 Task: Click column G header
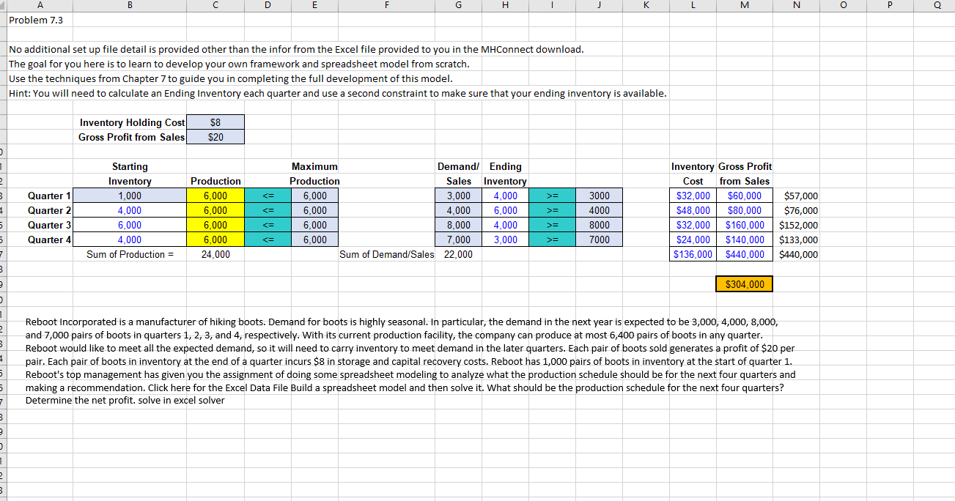click(x=458, y=5)
